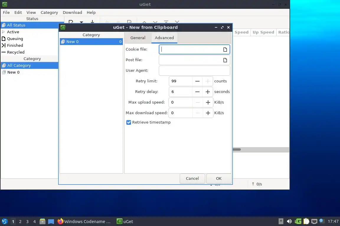Click the Up Speed column header
Viewport: 340px width, 226px height.
click(263, 32)
